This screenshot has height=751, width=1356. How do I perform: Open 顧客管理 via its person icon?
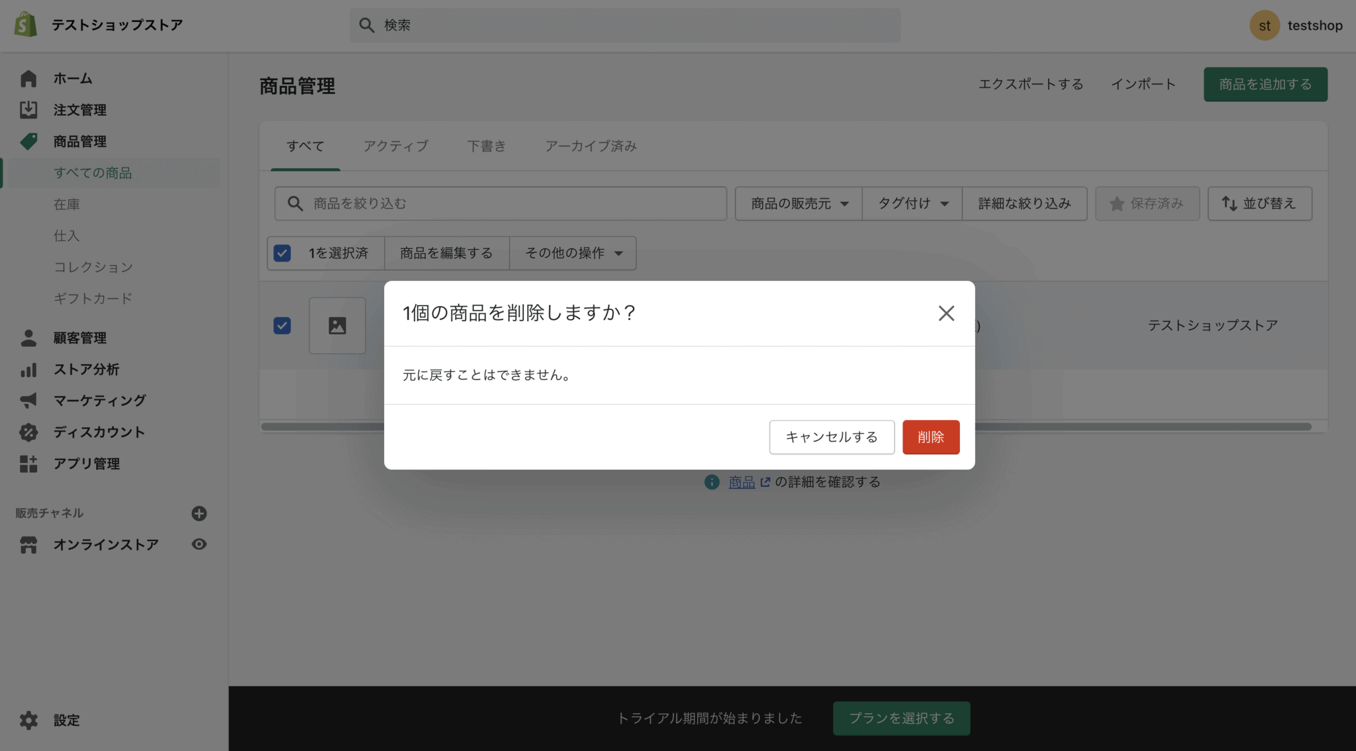click(28, 337)
